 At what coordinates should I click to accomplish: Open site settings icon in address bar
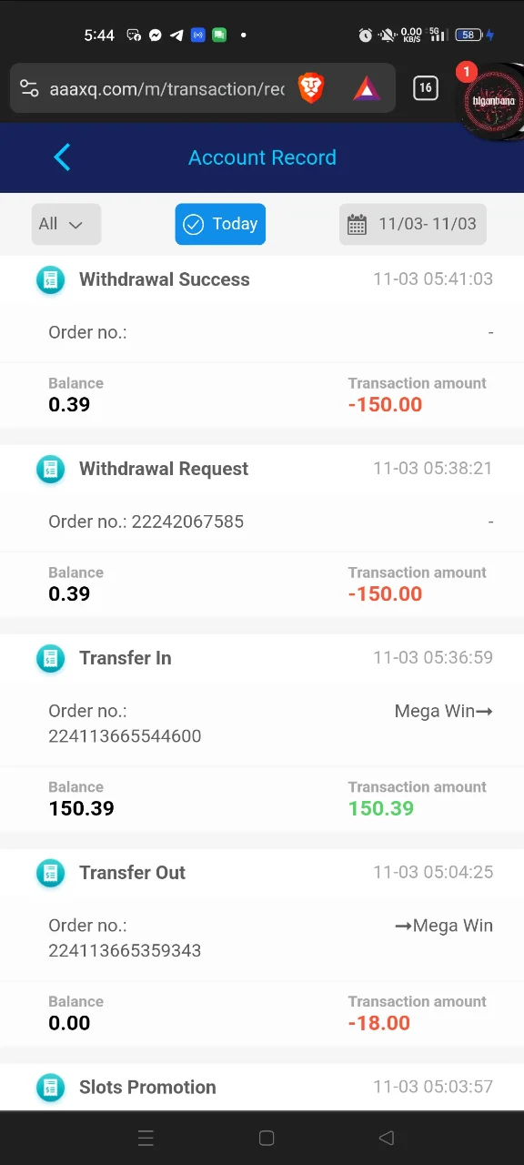[x=29, y=88]
